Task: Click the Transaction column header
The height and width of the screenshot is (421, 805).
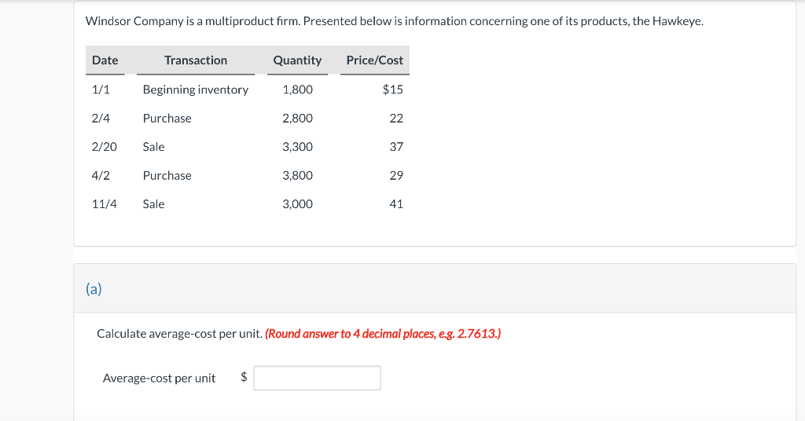Action: coord(196,60)
